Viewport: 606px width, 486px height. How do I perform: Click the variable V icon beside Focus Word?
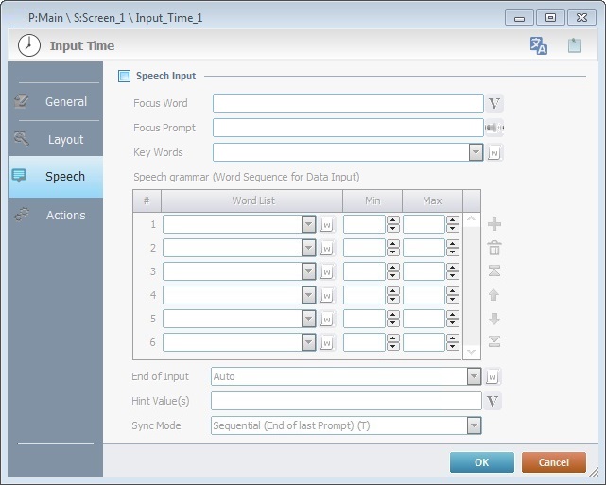click(x=494, y=103)
